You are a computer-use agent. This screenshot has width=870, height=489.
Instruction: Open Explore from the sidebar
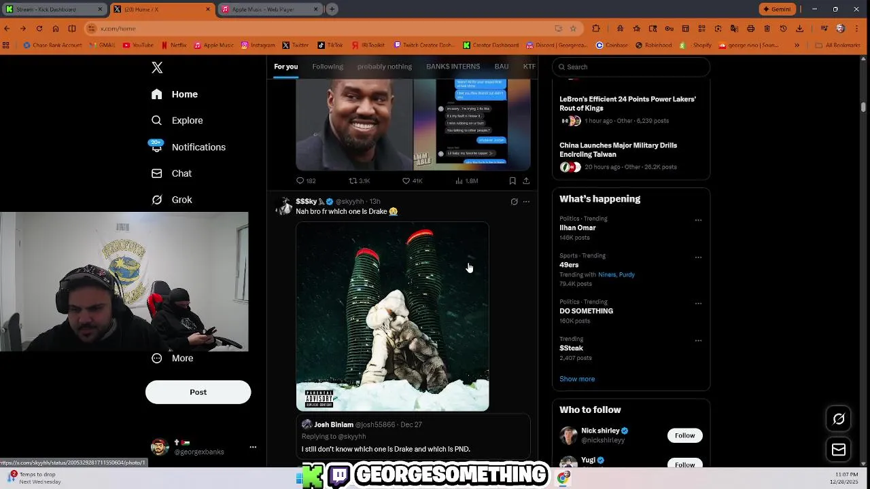coord(178,120)
